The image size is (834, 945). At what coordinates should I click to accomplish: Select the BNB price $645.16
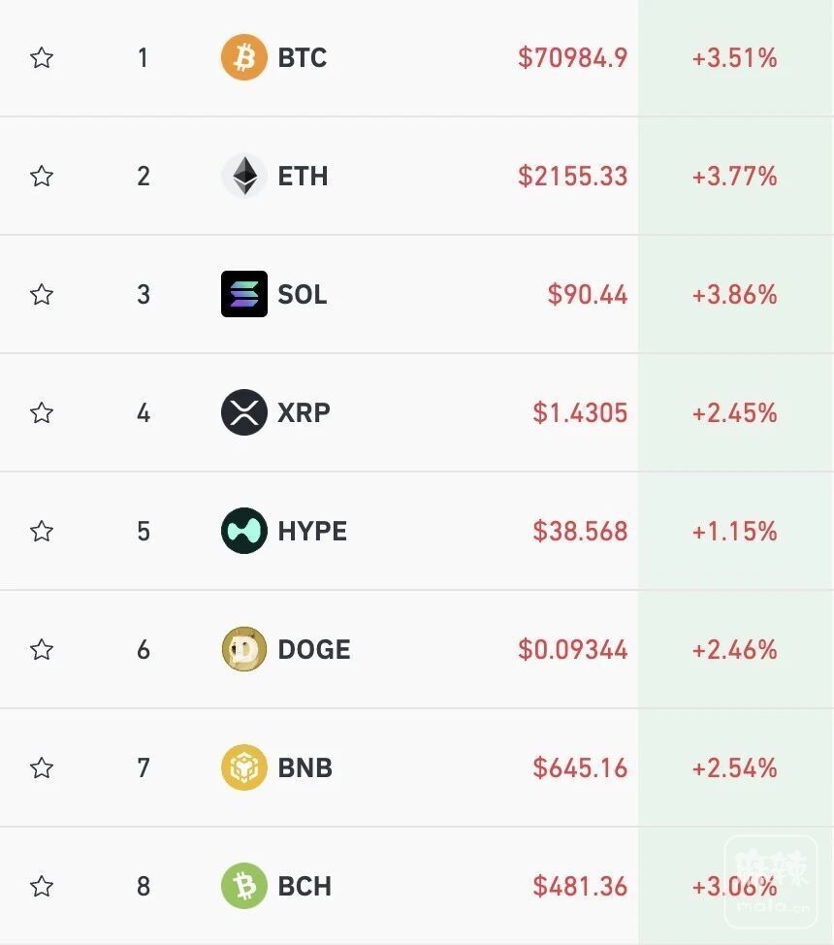coord(580,768)
